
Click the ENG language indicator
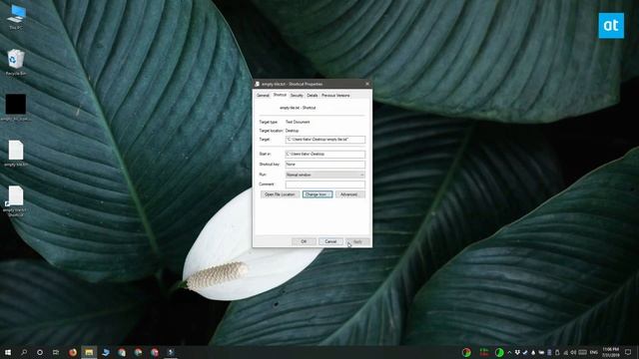point(594,352)
